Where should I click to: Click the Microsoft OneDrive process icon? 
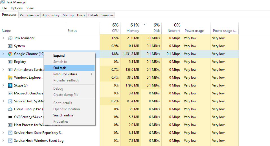(x=10, y=93)
